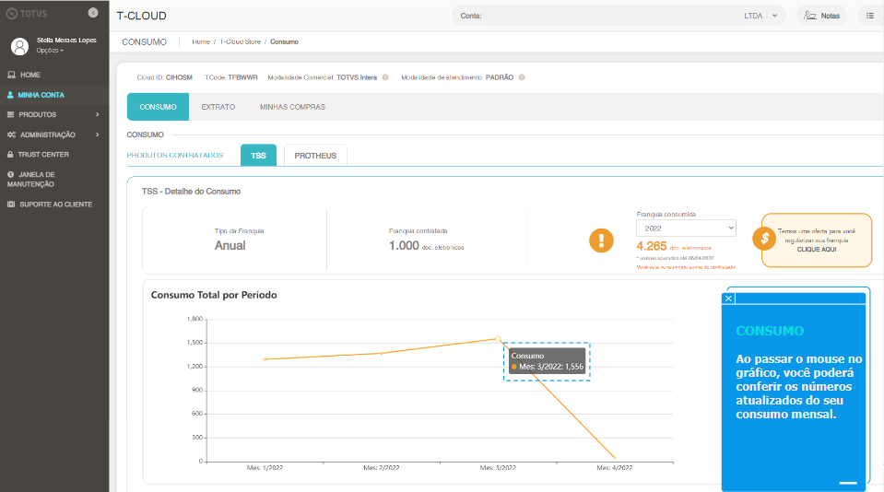This screenshot has height=492, width=884.
Task: Click info icon beside TOTVS Intera
Action: [385, 77]
